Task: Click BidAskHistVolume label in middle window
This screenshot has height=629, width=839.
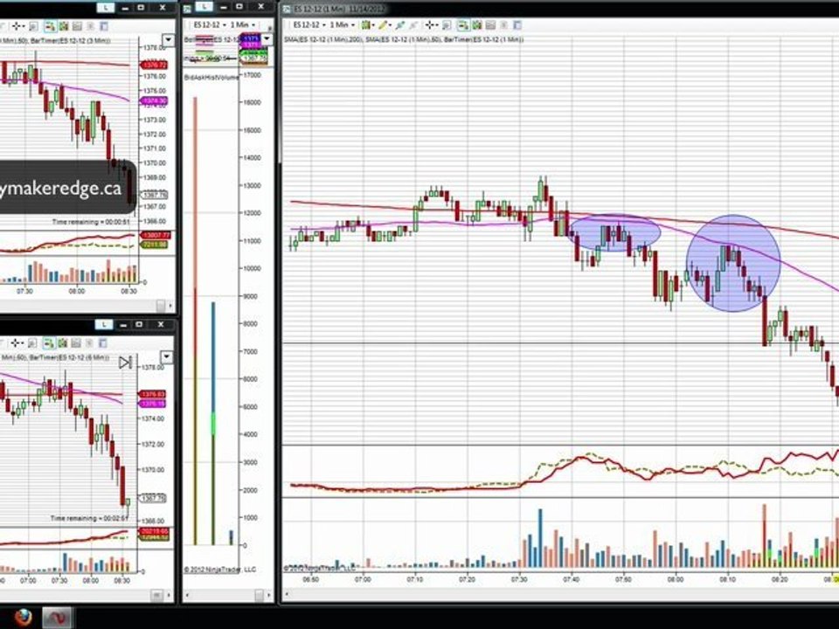Action: pyautogui.click(x=211, y=78)
